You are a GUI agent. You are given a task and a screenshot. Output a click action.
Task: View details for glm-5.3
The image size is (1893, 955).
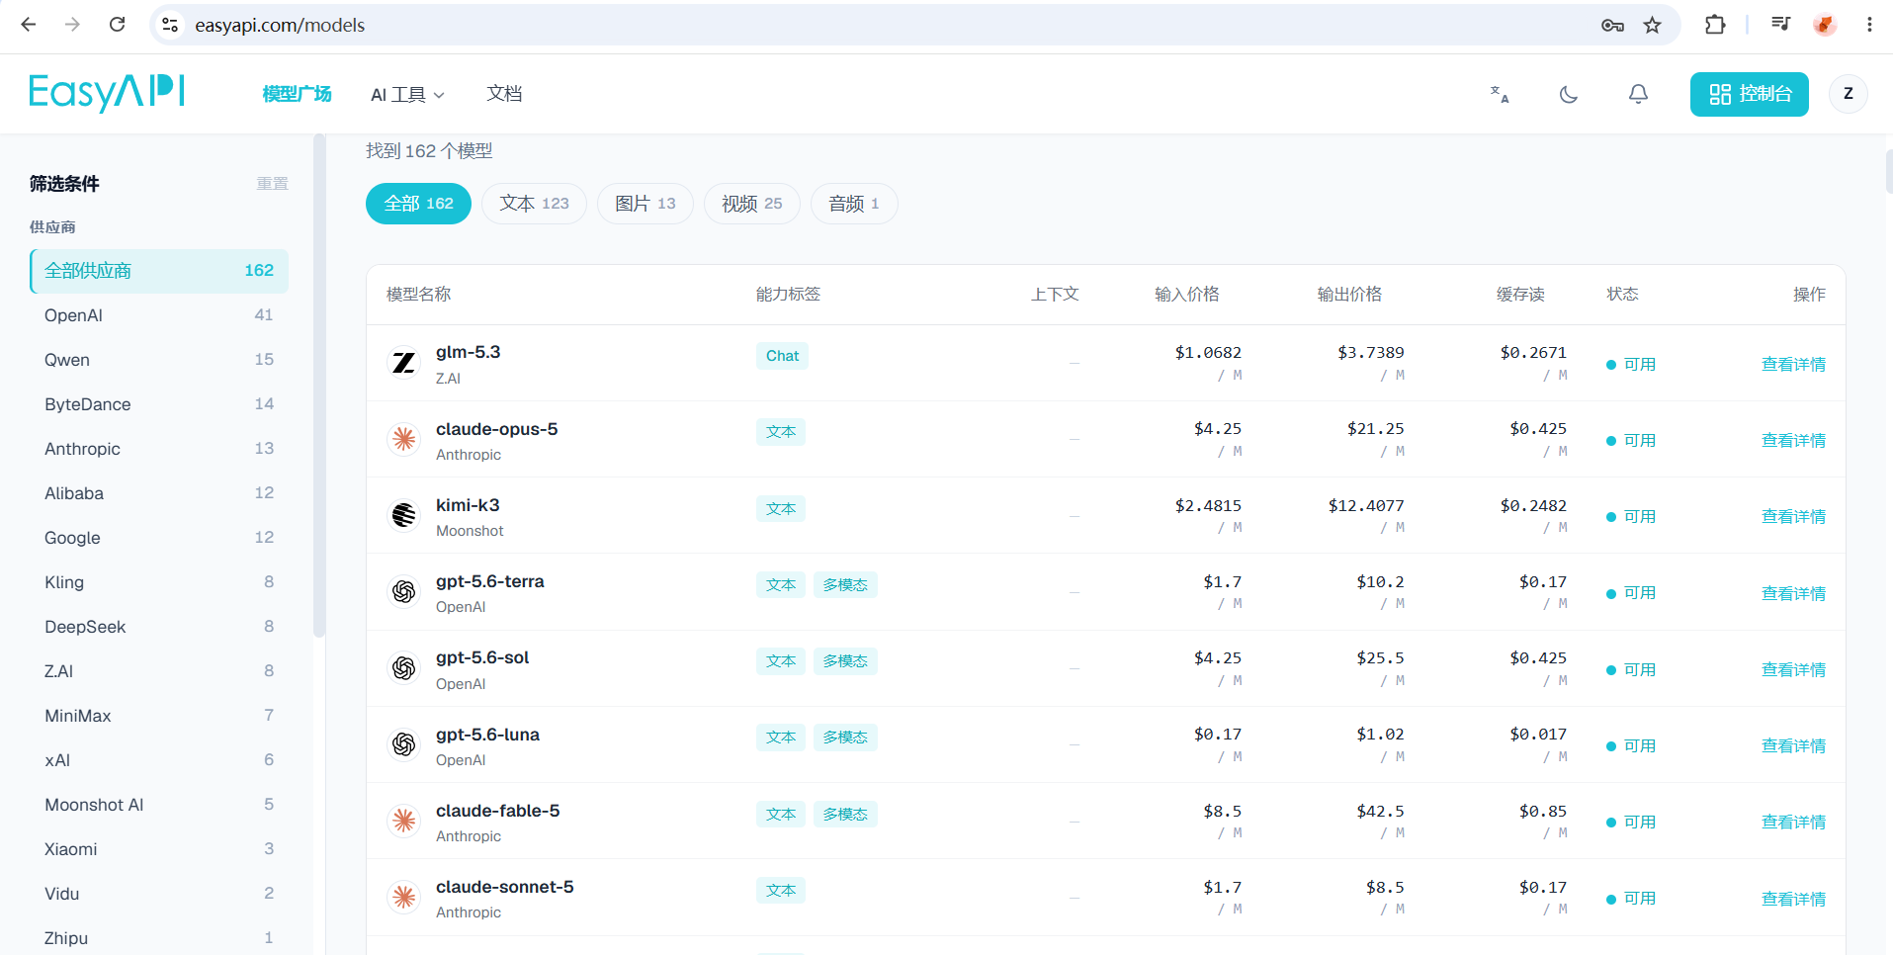[1793, 364]
